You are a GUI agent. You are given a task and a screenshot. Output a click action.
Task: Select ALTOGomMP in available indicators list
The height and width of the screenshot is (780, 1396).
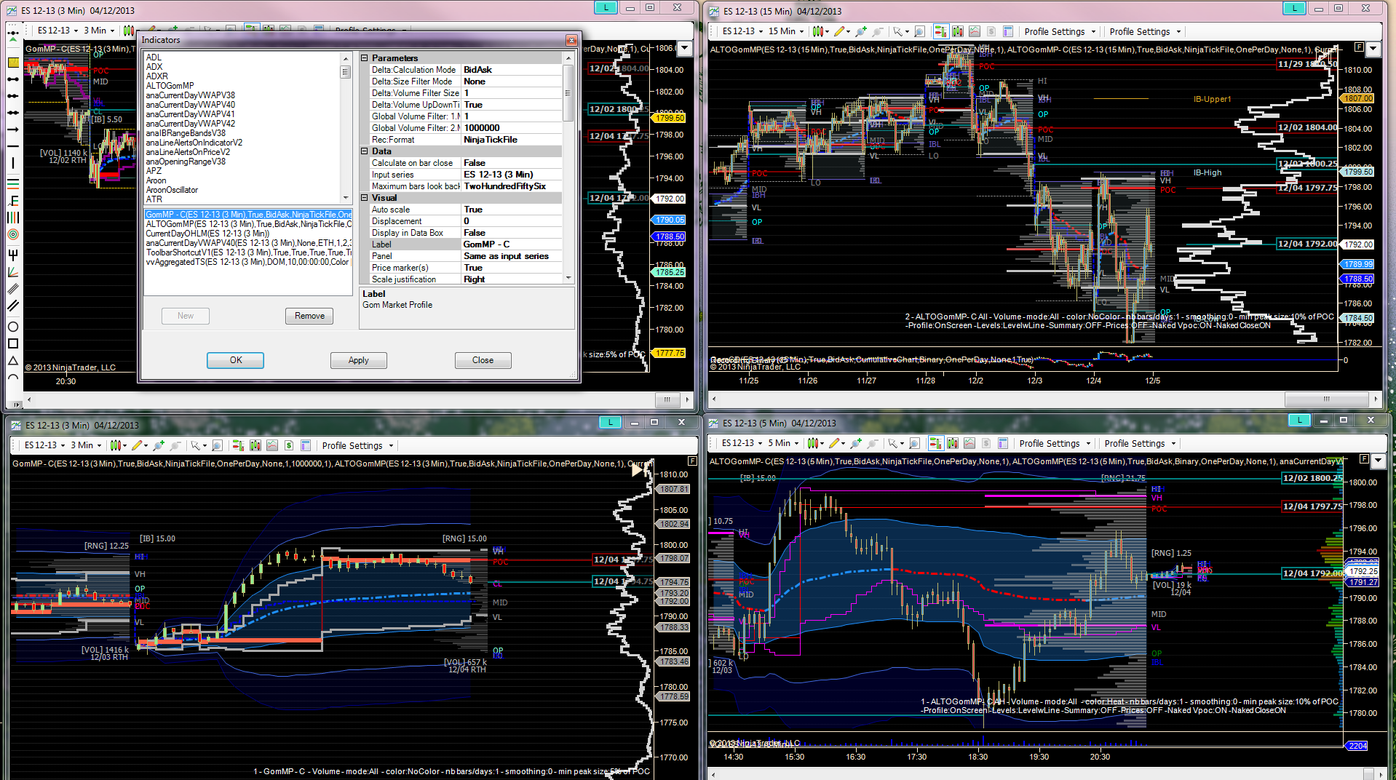pos(170,86)
